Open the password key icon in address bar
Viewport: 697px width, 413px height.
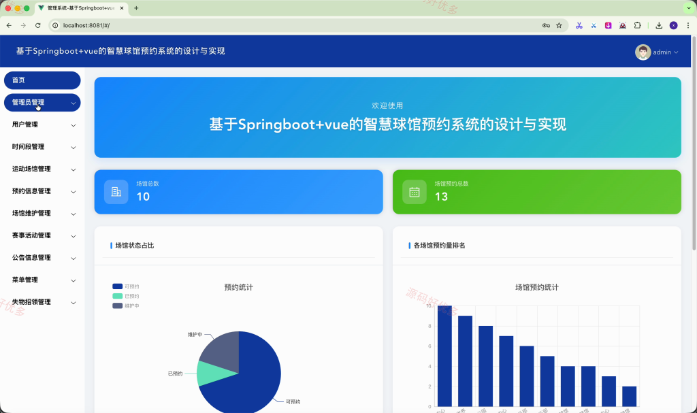click(x=546, y=25)
